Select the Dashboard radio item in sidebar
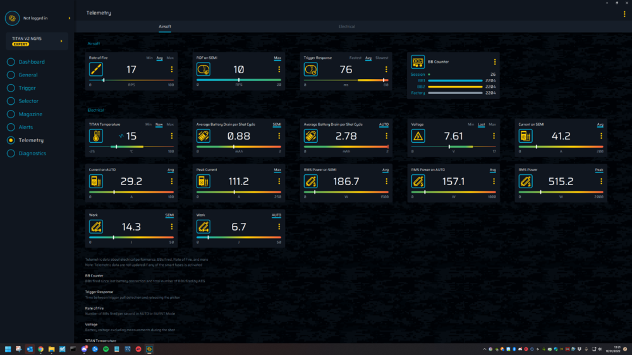This screenshot has width=632, height=355. 11,62
